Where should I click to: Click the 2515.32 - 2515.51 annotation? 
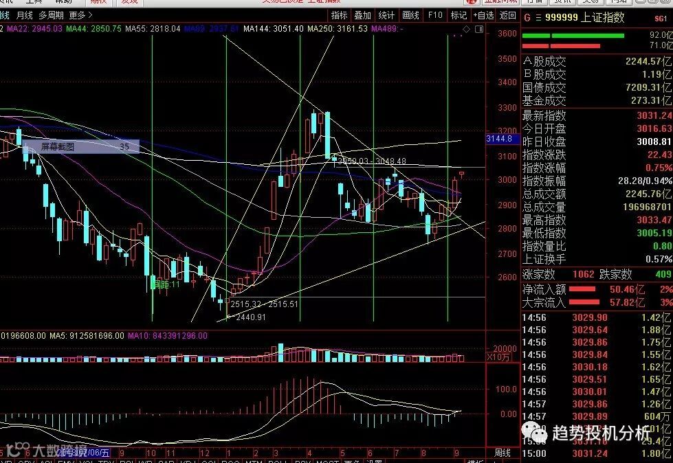click(265, 304)
